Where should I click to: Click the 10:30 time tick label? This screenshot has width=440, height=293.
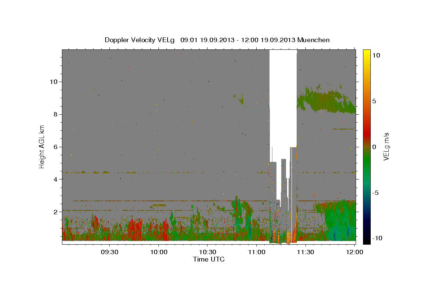click(208, 252)
